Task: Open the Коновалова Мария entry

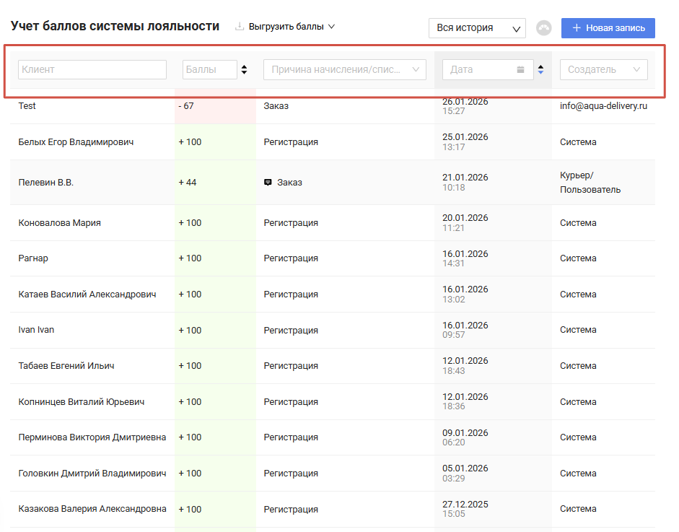Action: coord(59,223)
